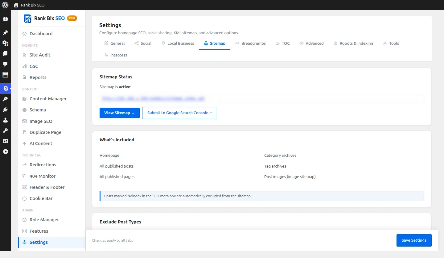Screen dimensions: 444x258
Task: Switch to the TOC tab
Action: tap(283, 44)
